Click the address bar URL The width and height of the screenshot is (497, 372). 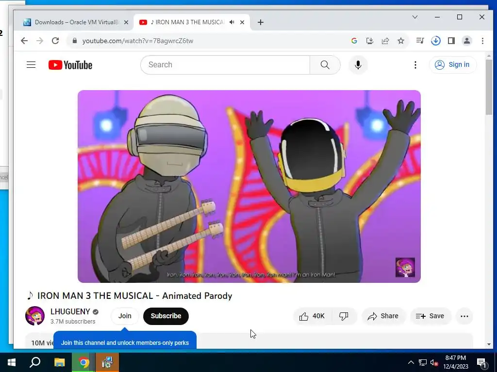click(x=137, y=41)
